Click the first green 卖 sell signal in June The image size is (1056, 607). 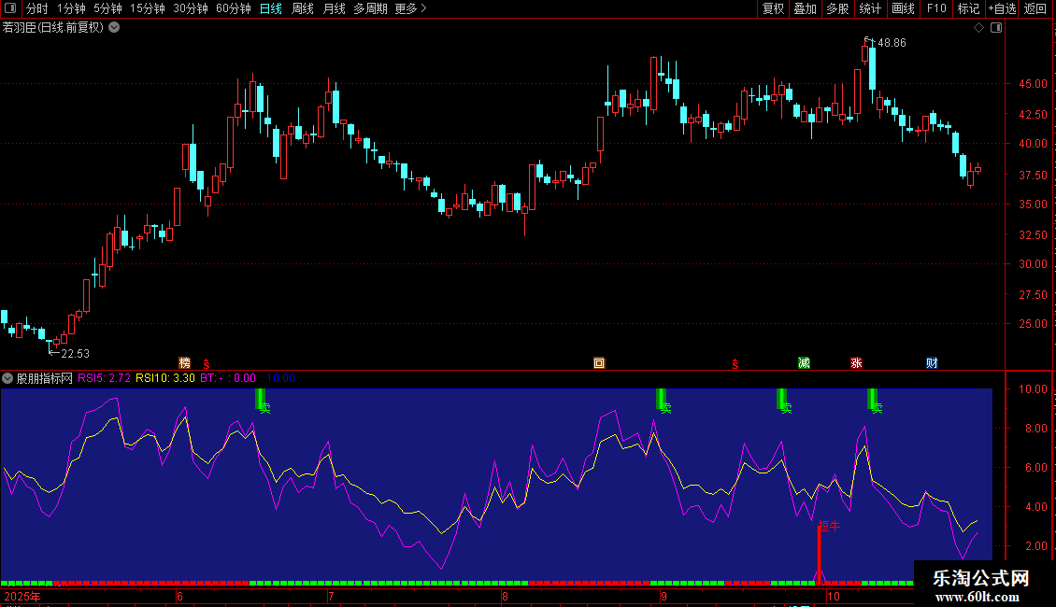point(262,401)
